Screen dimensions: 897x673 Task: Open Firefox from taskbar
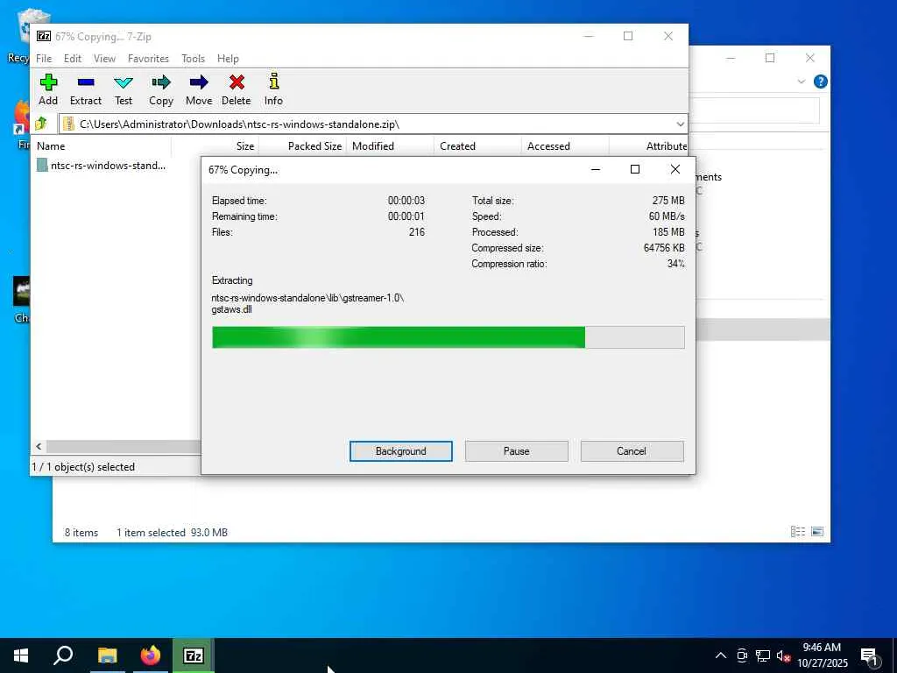tap(151, 655)
